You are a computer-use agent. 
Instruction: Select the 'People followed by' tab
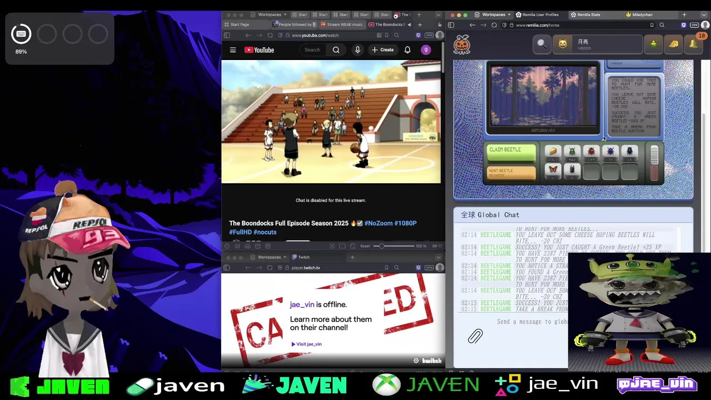(293, 24)
